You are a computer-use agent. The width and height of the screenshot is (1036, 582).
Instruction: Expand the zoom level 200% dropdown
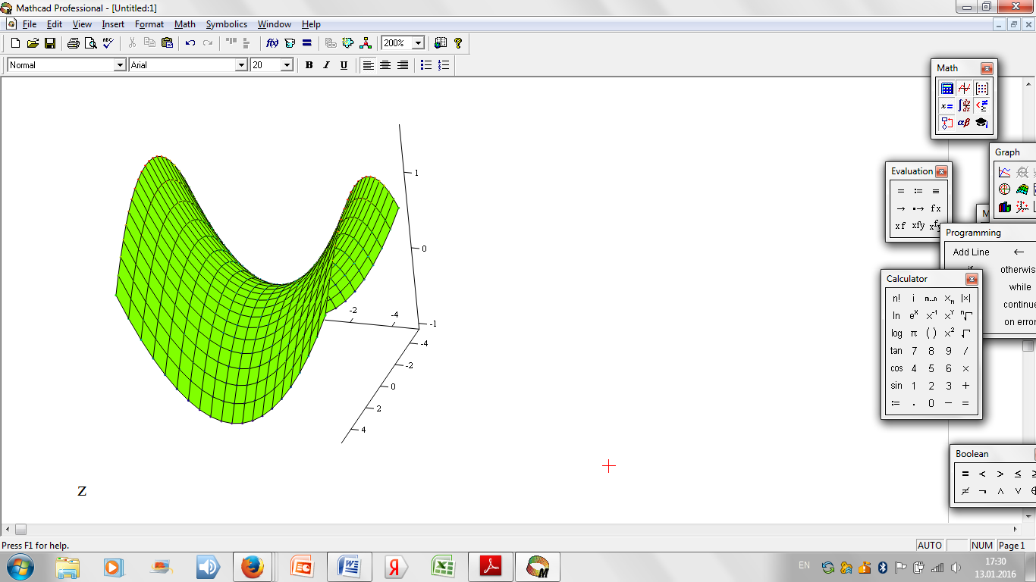pyautogui.click(x=418, y=43)
